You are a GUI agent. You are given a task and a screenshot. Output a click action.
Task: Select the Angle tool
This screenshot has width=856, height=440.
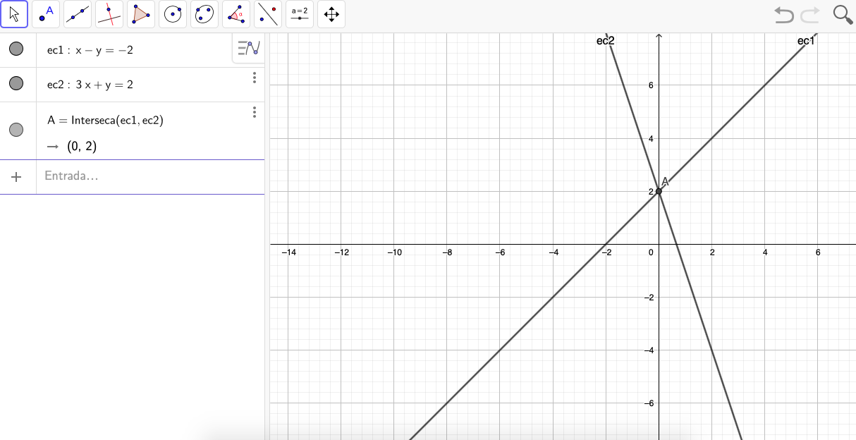(236, 13)
